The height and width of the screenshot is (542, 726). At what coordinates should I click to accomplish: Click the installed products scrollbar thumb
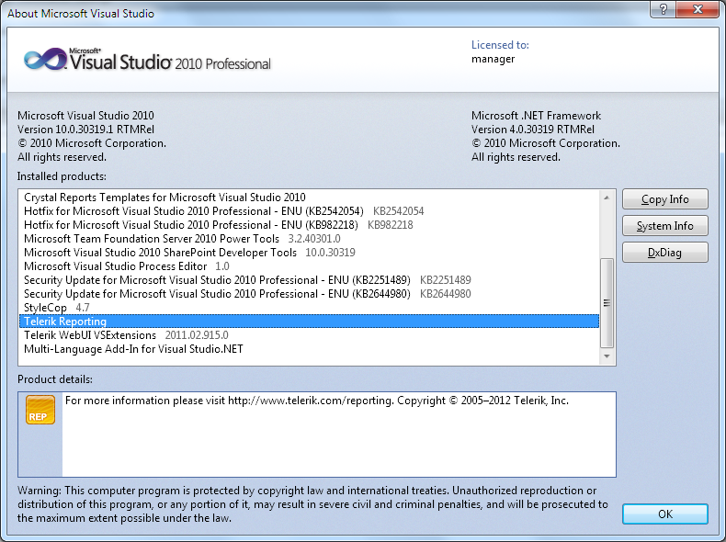(607, 303)
